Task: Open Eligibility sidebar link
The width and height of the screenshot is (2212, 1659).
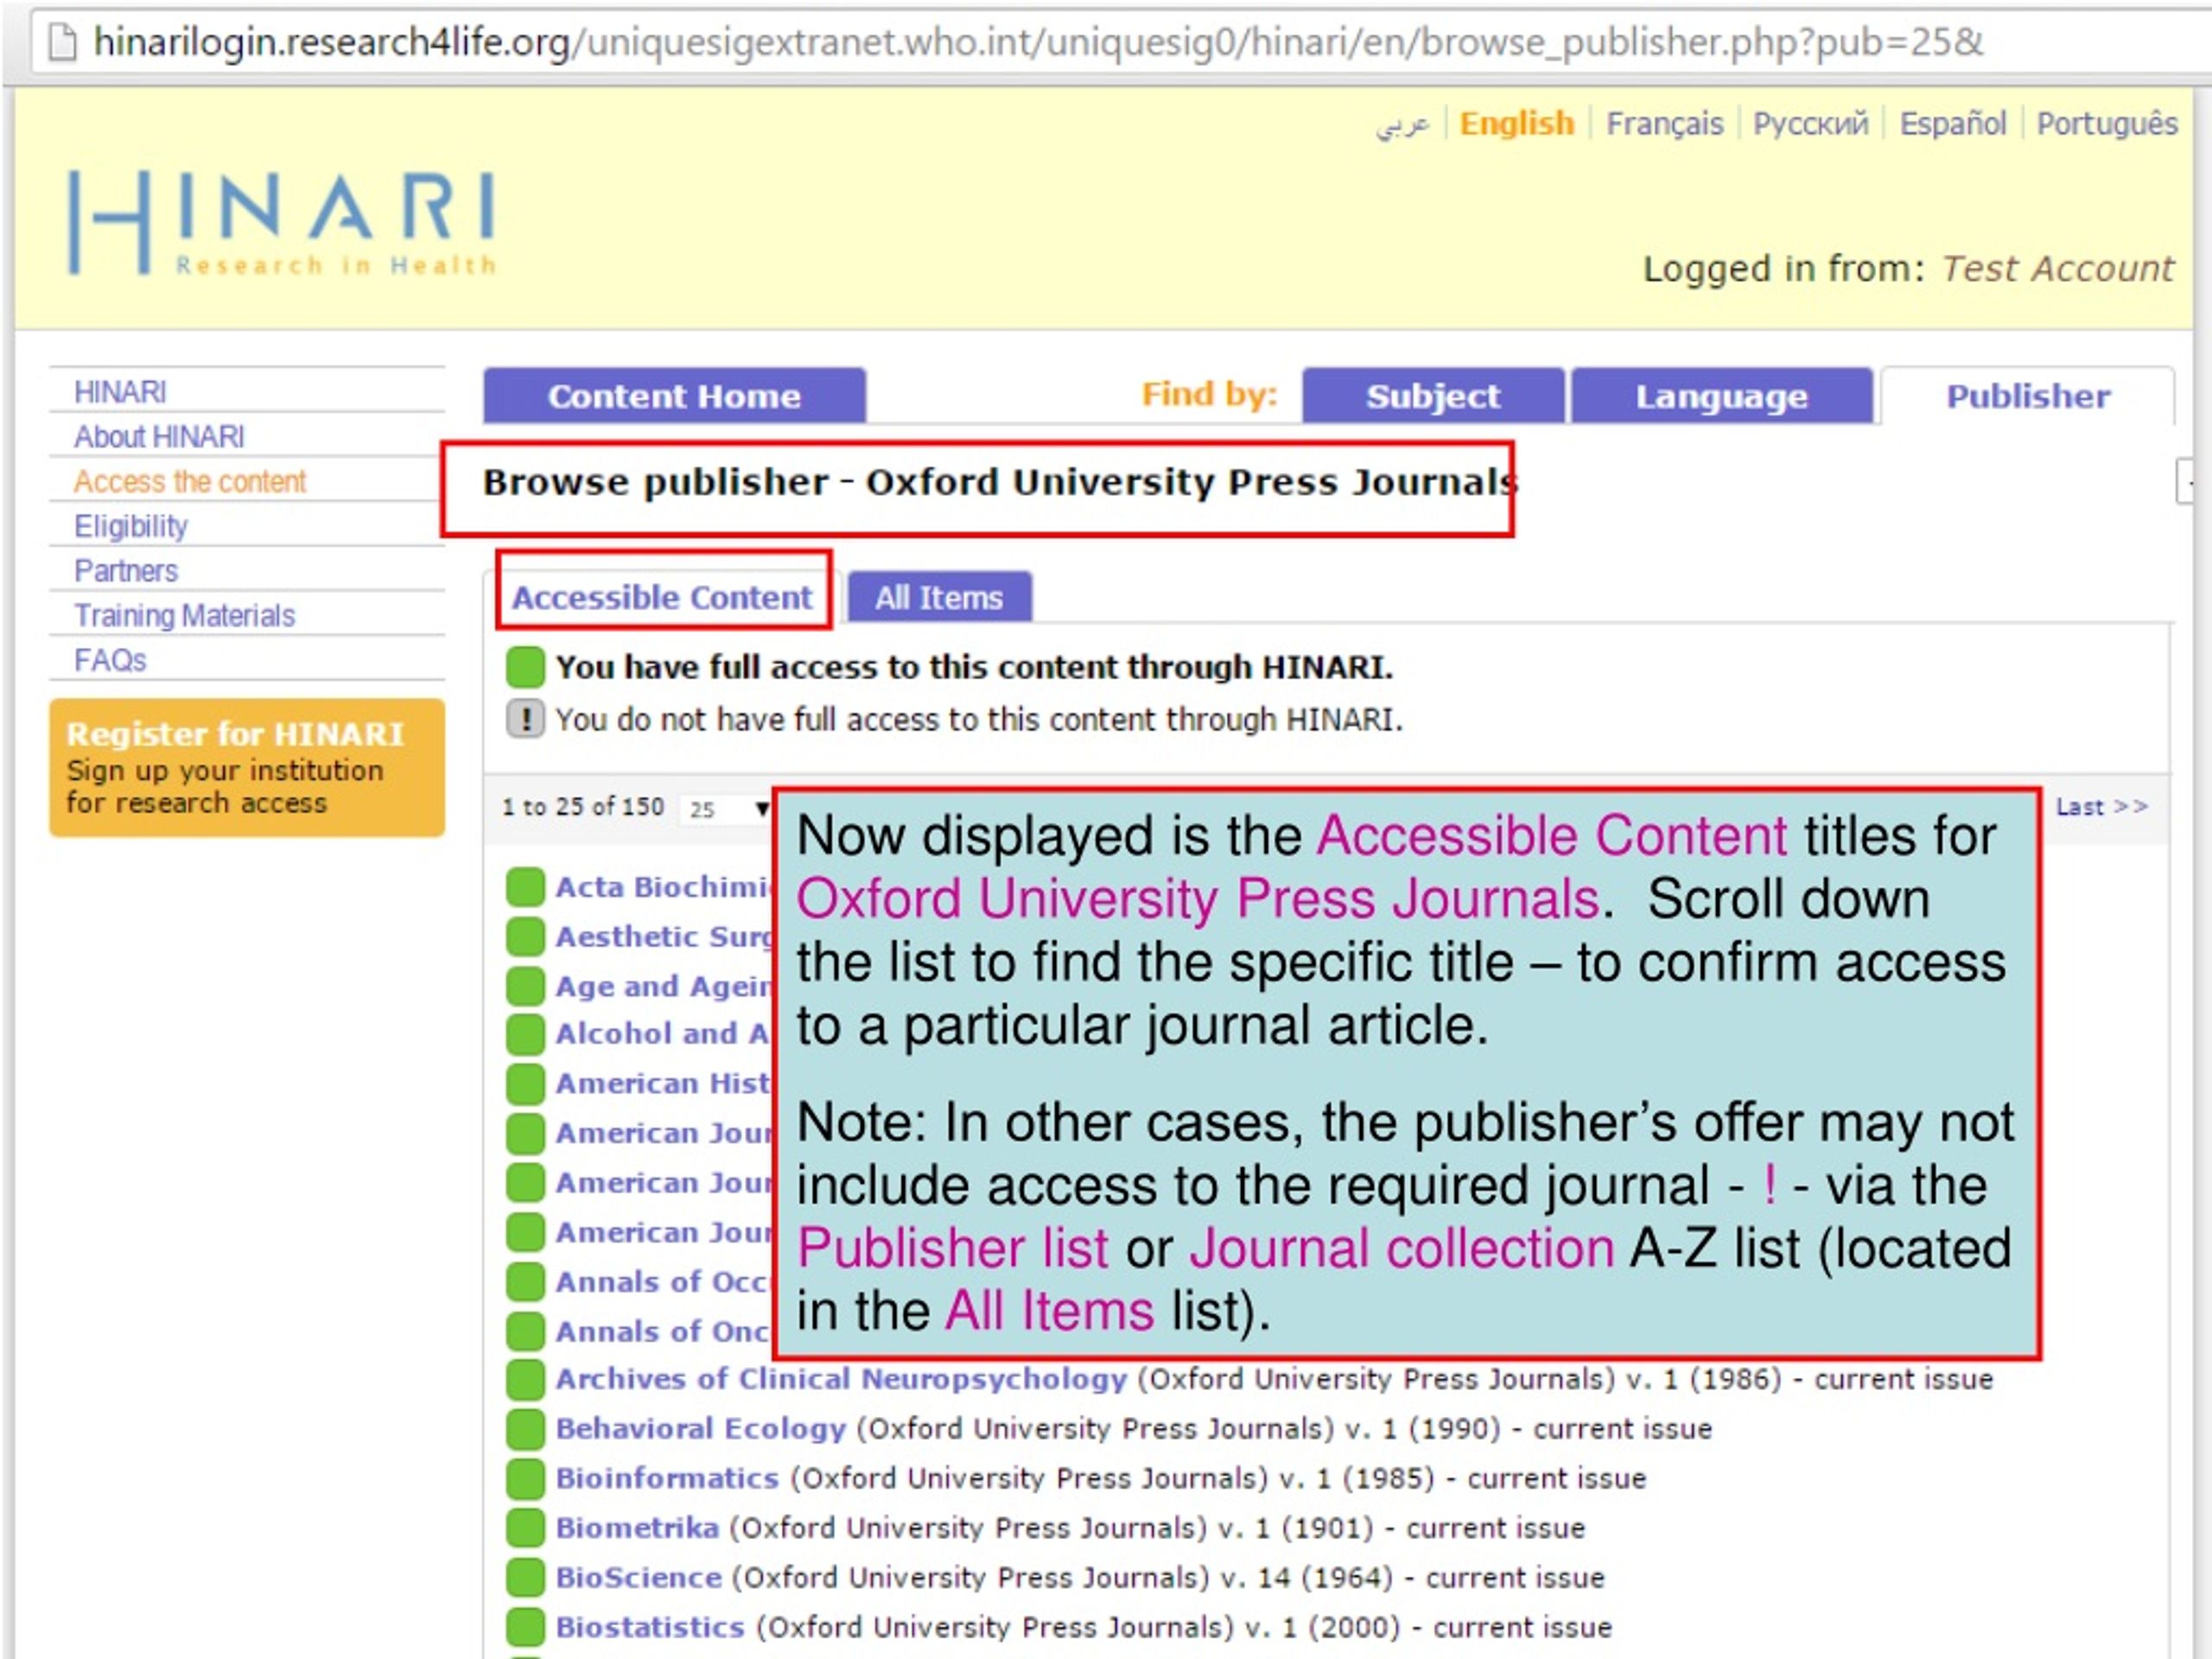Action: [x=131, y=526]
